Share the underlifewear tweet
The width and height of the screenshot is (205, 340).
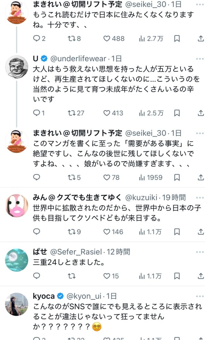[201, 113]
